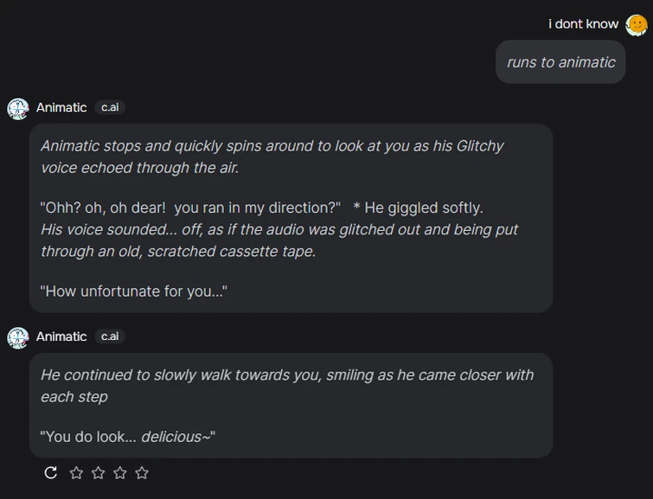Click the regenerate response icon
This screenshot has height=499, width=653.
[51, 472]
